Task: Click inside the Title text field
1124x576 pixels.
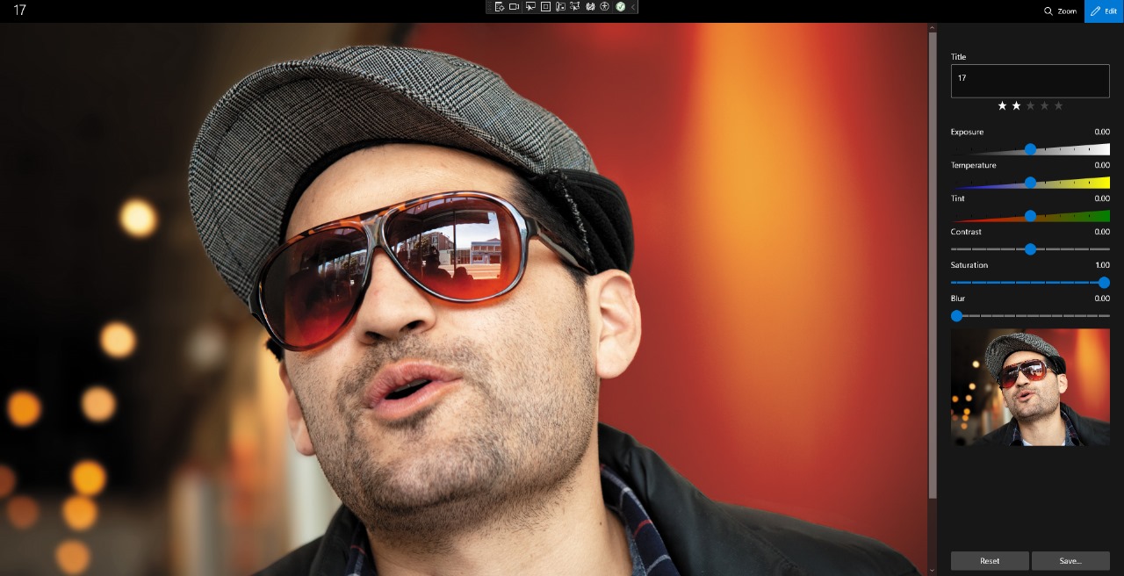Action: (x=1030, y=81)
